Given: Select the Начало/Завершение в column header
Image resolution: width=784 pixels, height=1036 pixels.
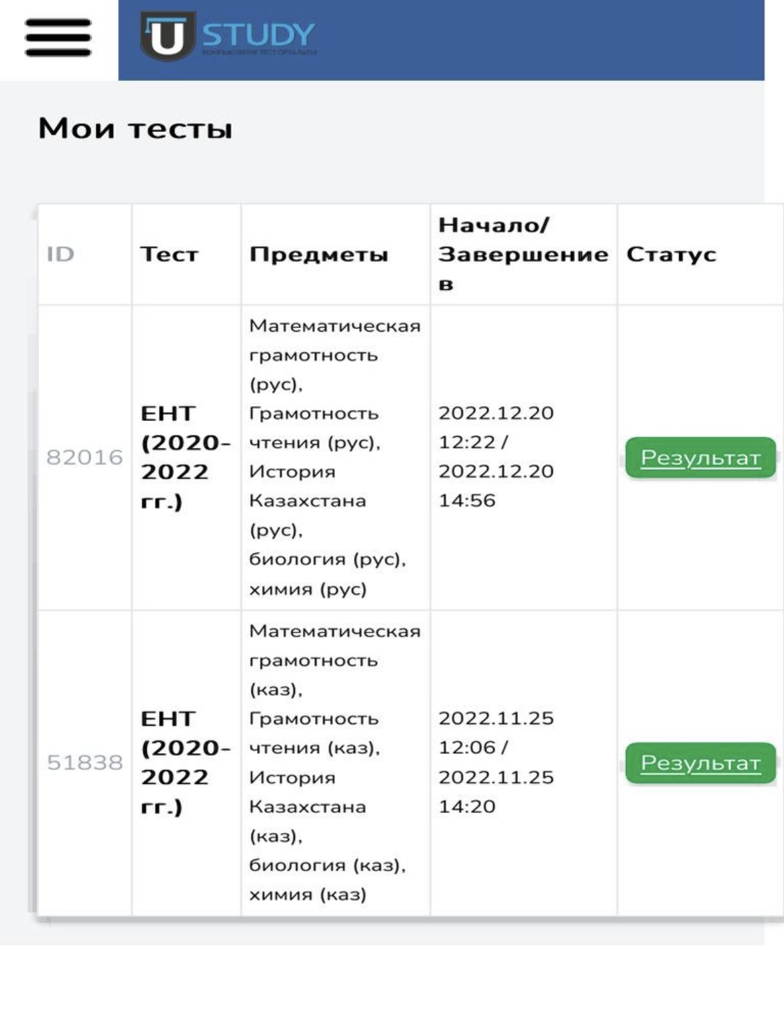Looking at the screenshot, I should (523, 254).
